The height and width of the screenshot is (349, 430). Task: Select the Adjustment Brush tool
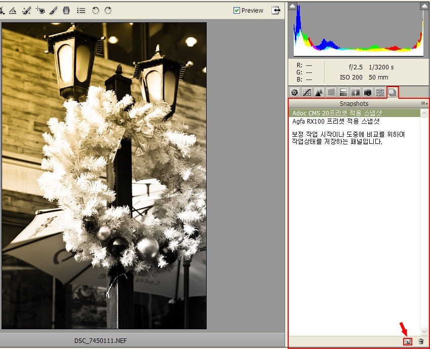point(54,10)
